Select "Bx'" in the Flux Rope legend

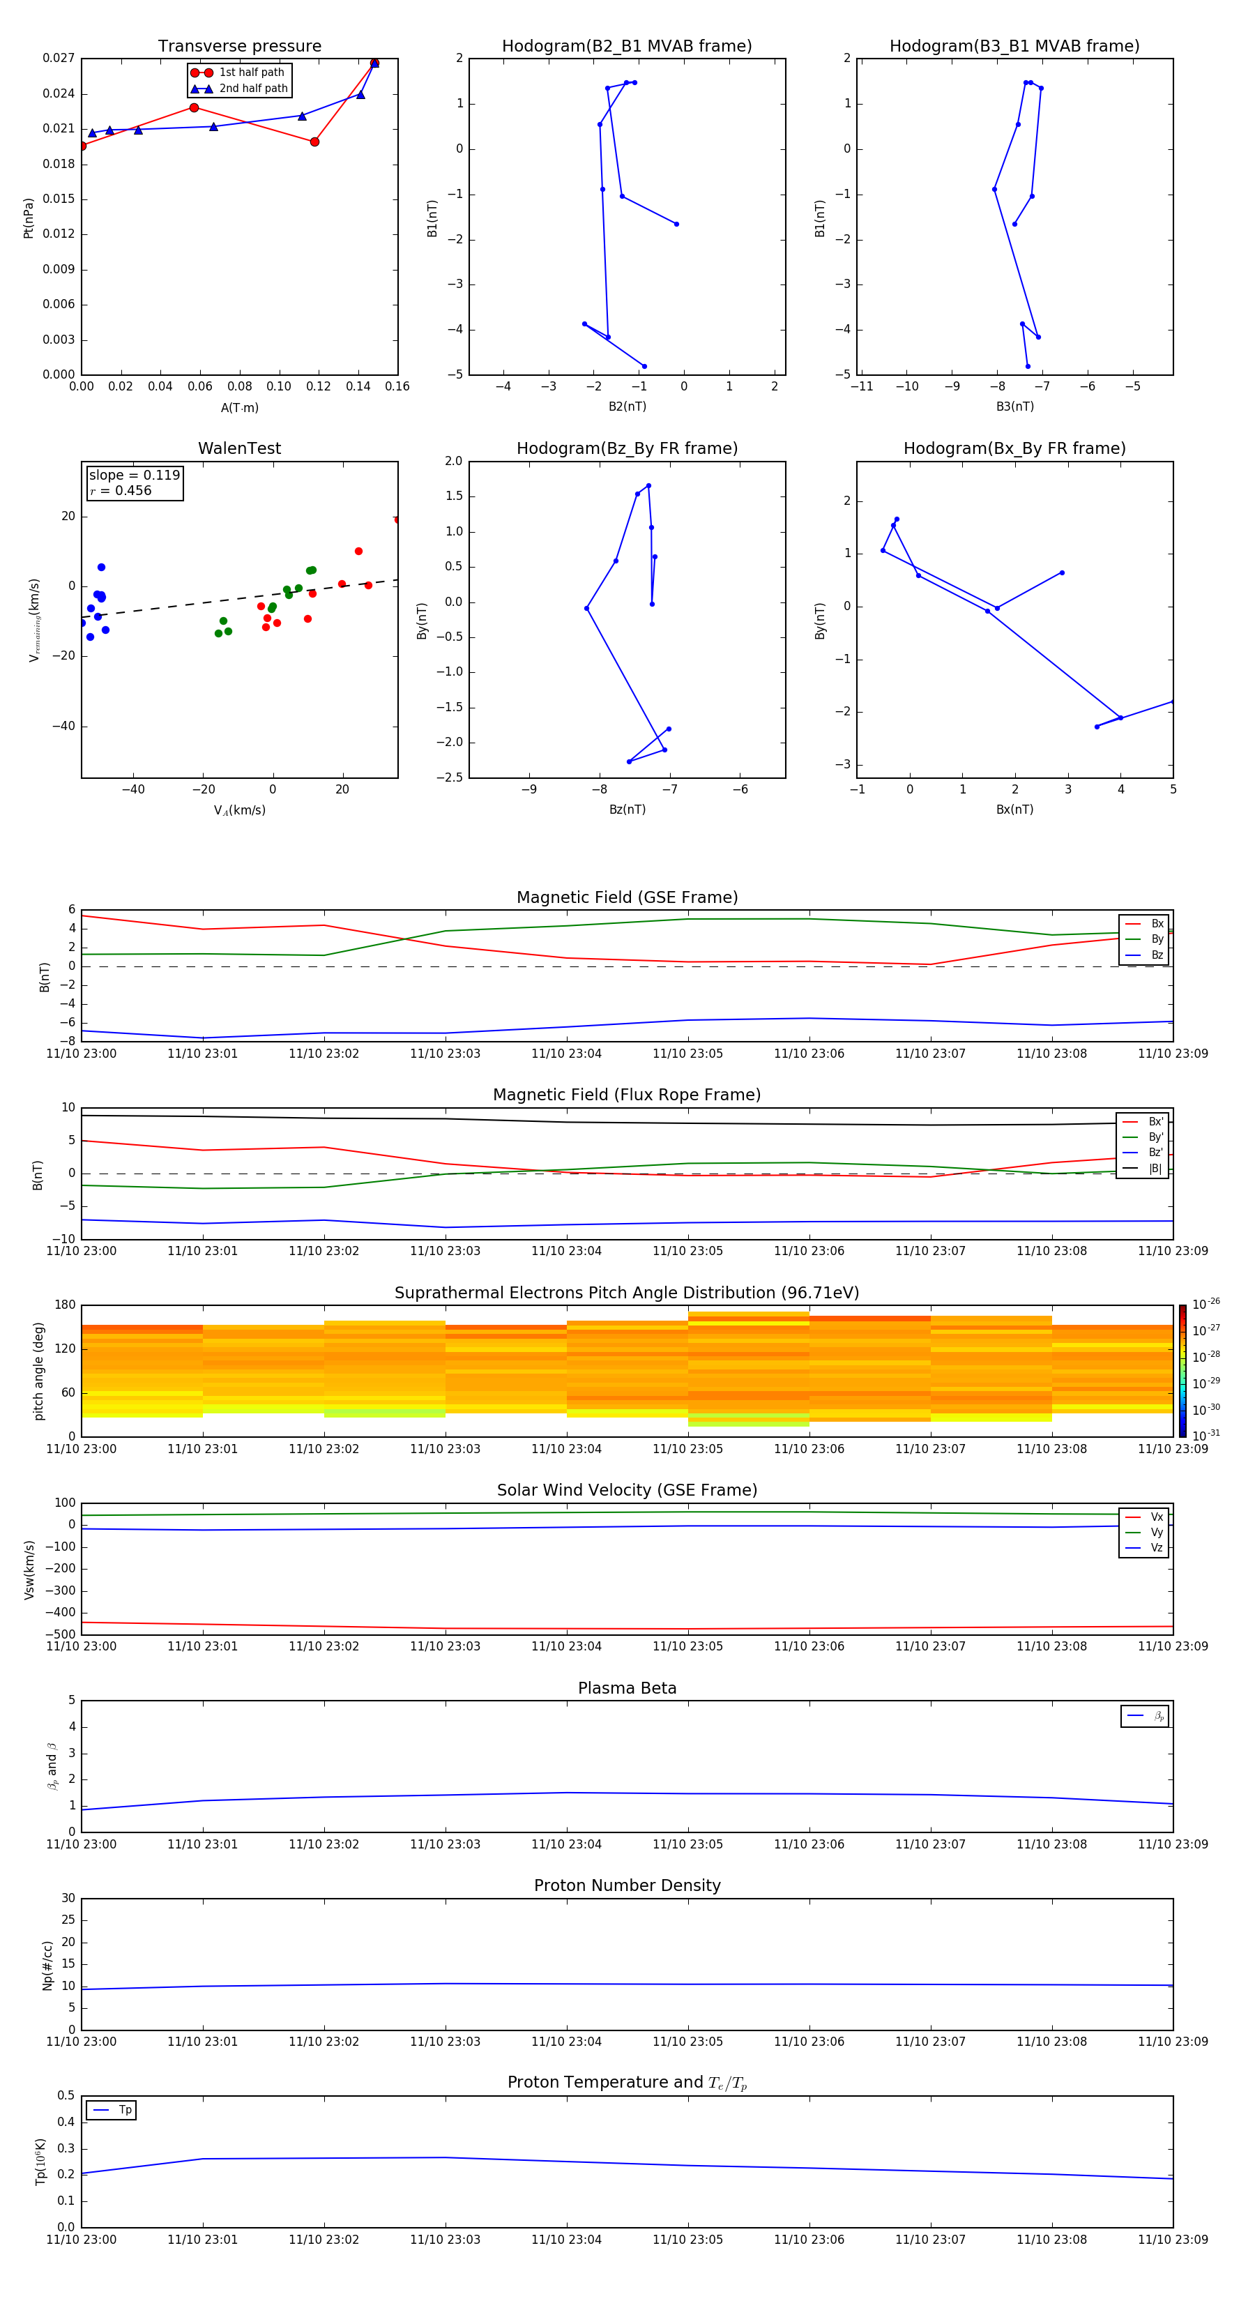tap(1143, 1122)
